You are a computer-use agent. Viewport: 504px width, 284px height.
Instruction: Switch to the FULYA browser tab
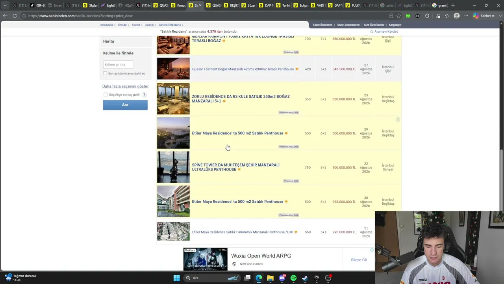click(354, 6)
